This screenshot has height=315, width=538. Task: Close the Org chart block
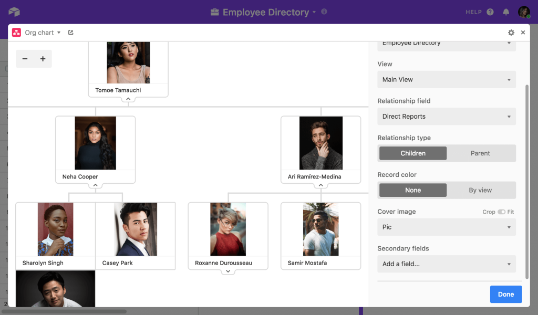coord(523,32)
